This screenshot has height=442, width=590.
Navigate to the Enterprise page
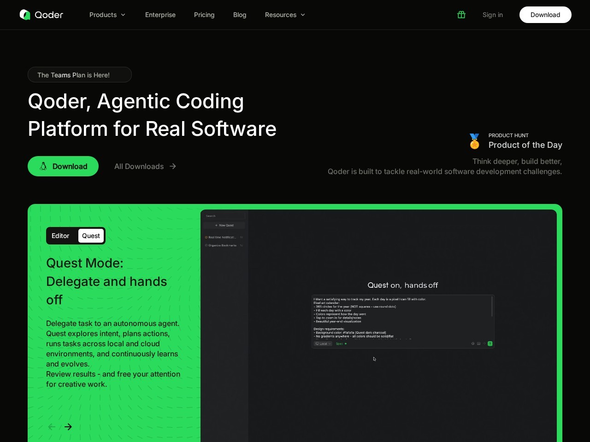[x=160, y=15]
